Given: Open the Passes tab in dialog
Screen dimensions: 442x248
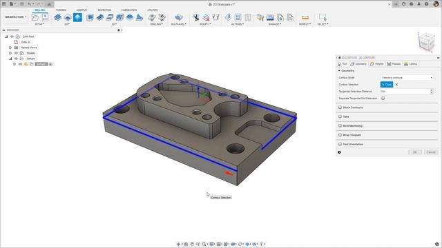Looking at the screenshot, I should (394, 64).
